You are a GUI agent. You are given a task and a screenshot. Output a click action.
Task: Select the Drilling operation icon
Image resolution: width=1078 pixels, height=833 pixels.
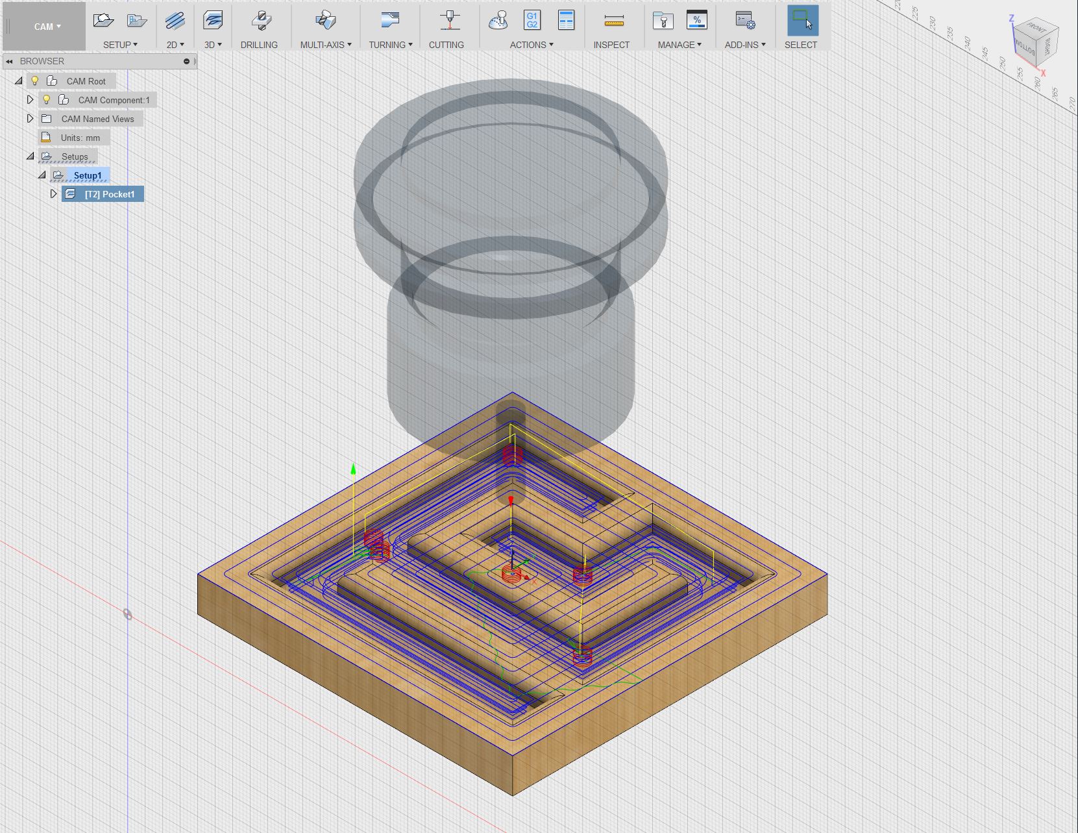pos(261,21)
